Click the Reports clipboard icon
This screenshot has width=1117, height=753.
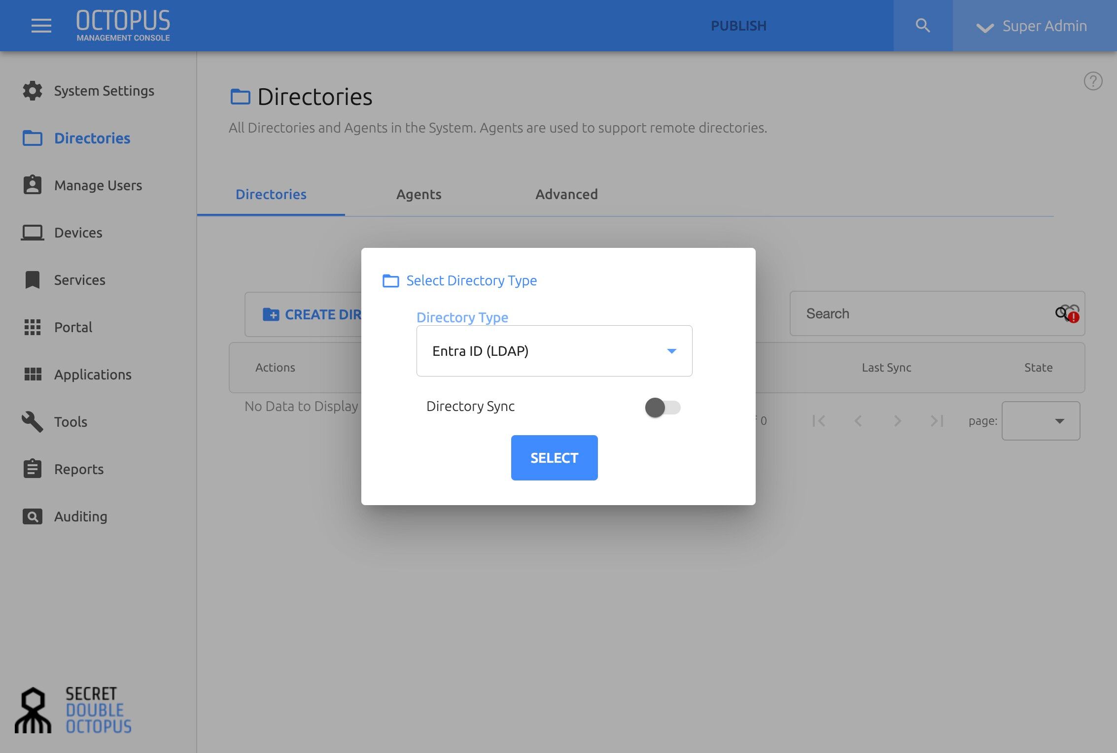33,468
